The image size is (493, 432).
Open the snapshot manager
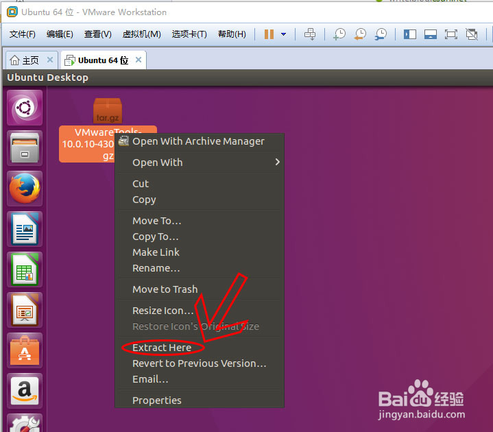coord(381,34)
